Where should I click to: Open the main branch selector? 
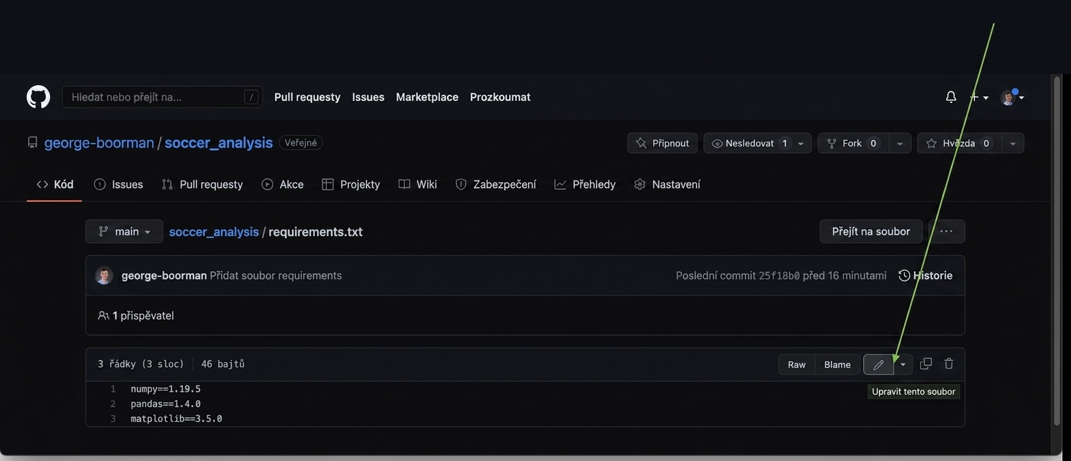click(x=124, y=231)
